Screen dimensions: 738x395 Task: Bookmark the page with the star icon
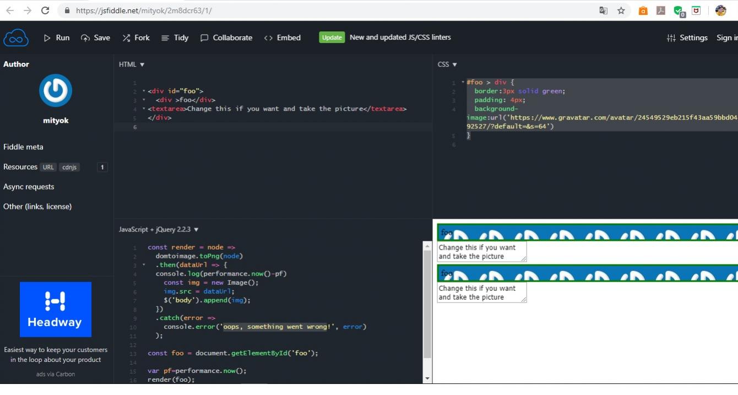pyautogui.click(x=621, y=10)
